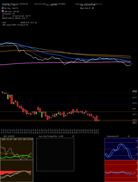Click the 'Stochastics: 7.15' readout
The height and width of the screenshot is (182, 138).
[x=9, y=14]
